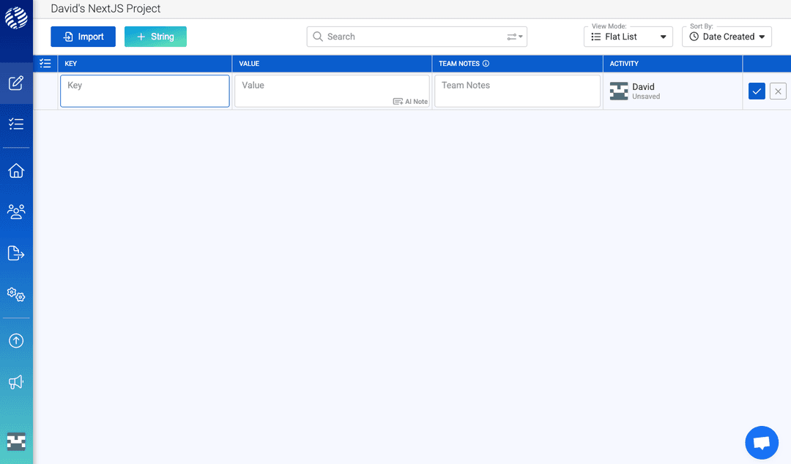791x464 pixels.
Task: Toggle select-all checklist in table header
Action: [45, 64]
